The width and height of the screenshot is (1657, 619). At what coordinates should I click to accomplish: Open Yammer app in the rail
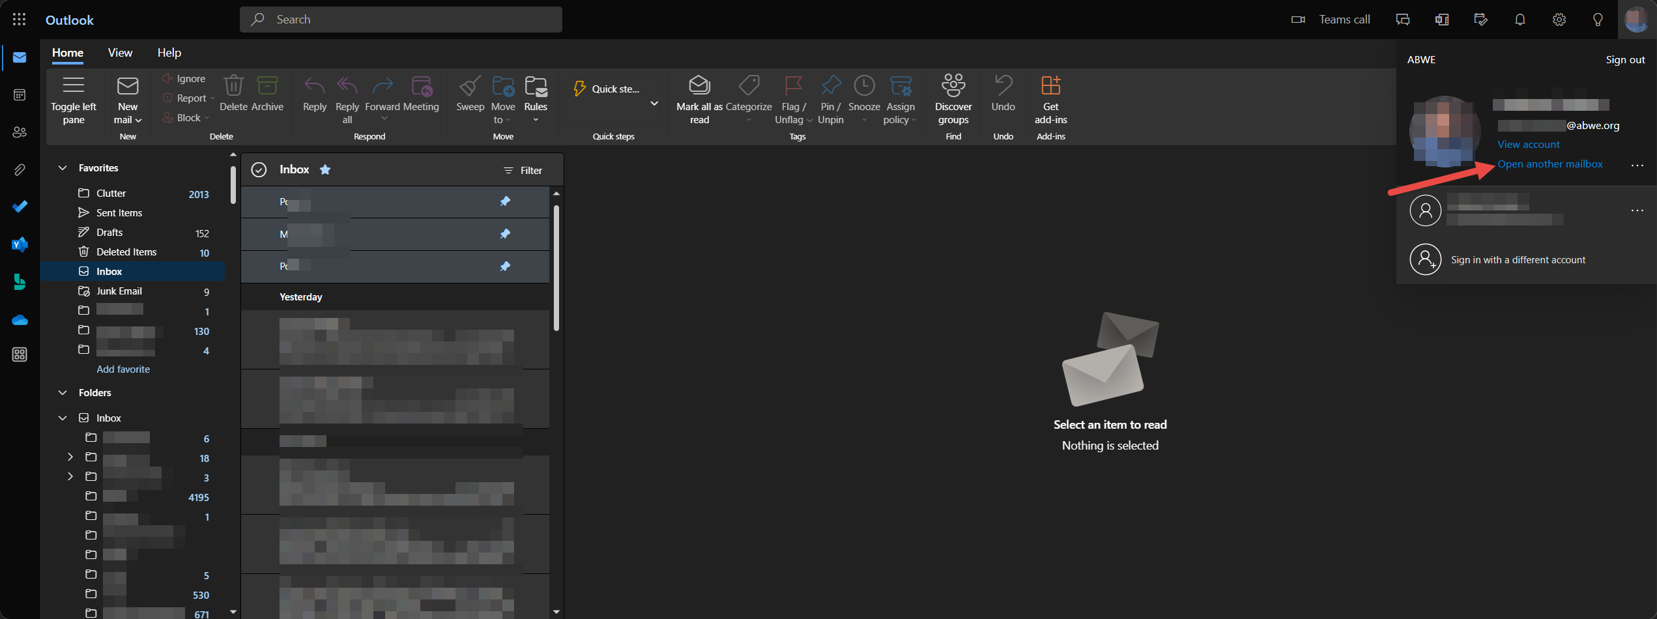tap(20, 244)
